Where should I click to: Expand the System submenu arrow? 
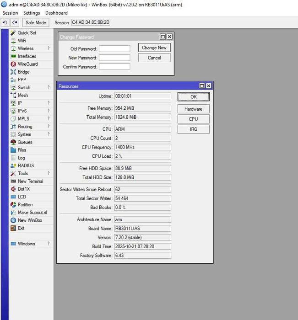(x=49, y=134)
